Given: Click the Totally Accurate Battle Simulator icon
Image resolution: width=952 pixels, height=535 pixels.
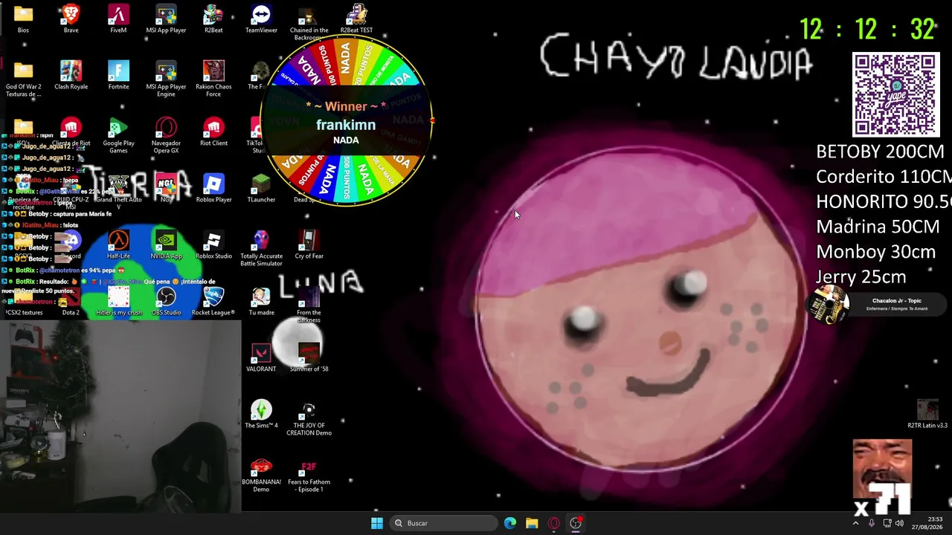Looking at the screenshot, I should 261,249.
